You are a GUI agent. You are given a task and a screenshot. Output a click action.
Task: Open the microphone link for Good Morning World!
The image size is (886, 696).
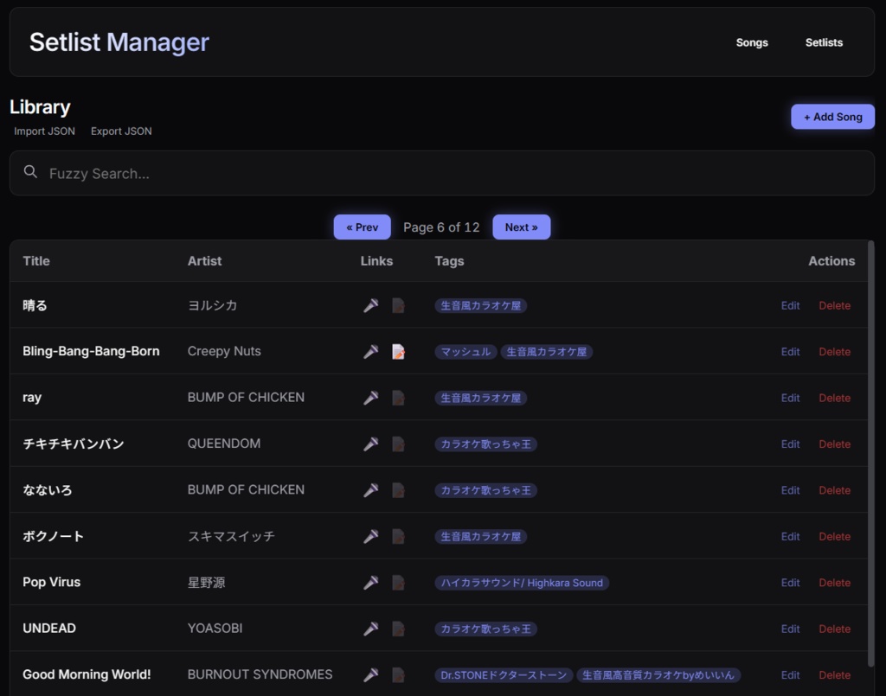[371, 674]
